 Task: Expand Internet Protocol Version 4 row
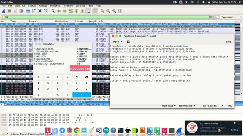coord(2,102)
